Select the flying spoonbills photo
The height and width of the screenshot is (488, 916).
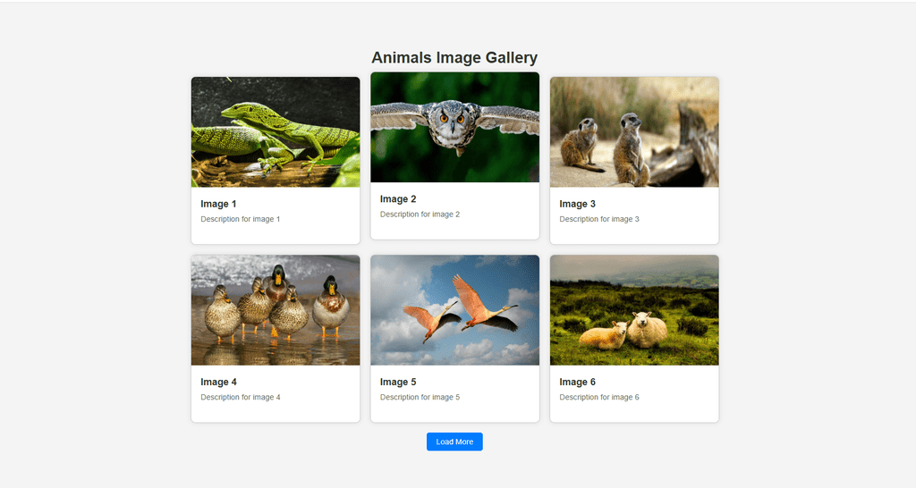pyautogui.click(x=455, y=310)
